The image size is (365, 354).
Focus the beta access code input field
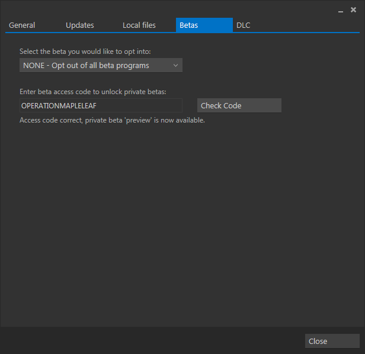pos(136,105)
